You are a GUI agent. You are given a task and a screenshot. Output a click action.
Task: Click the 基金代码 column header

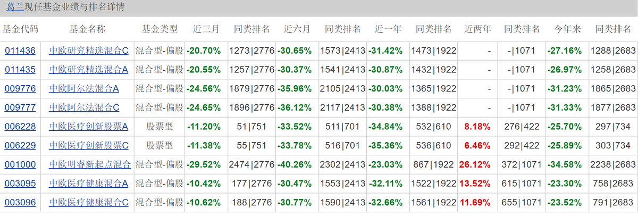(x=20, y=29)
